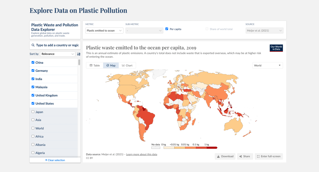Switch to the Chart tab

click(127, 65)
